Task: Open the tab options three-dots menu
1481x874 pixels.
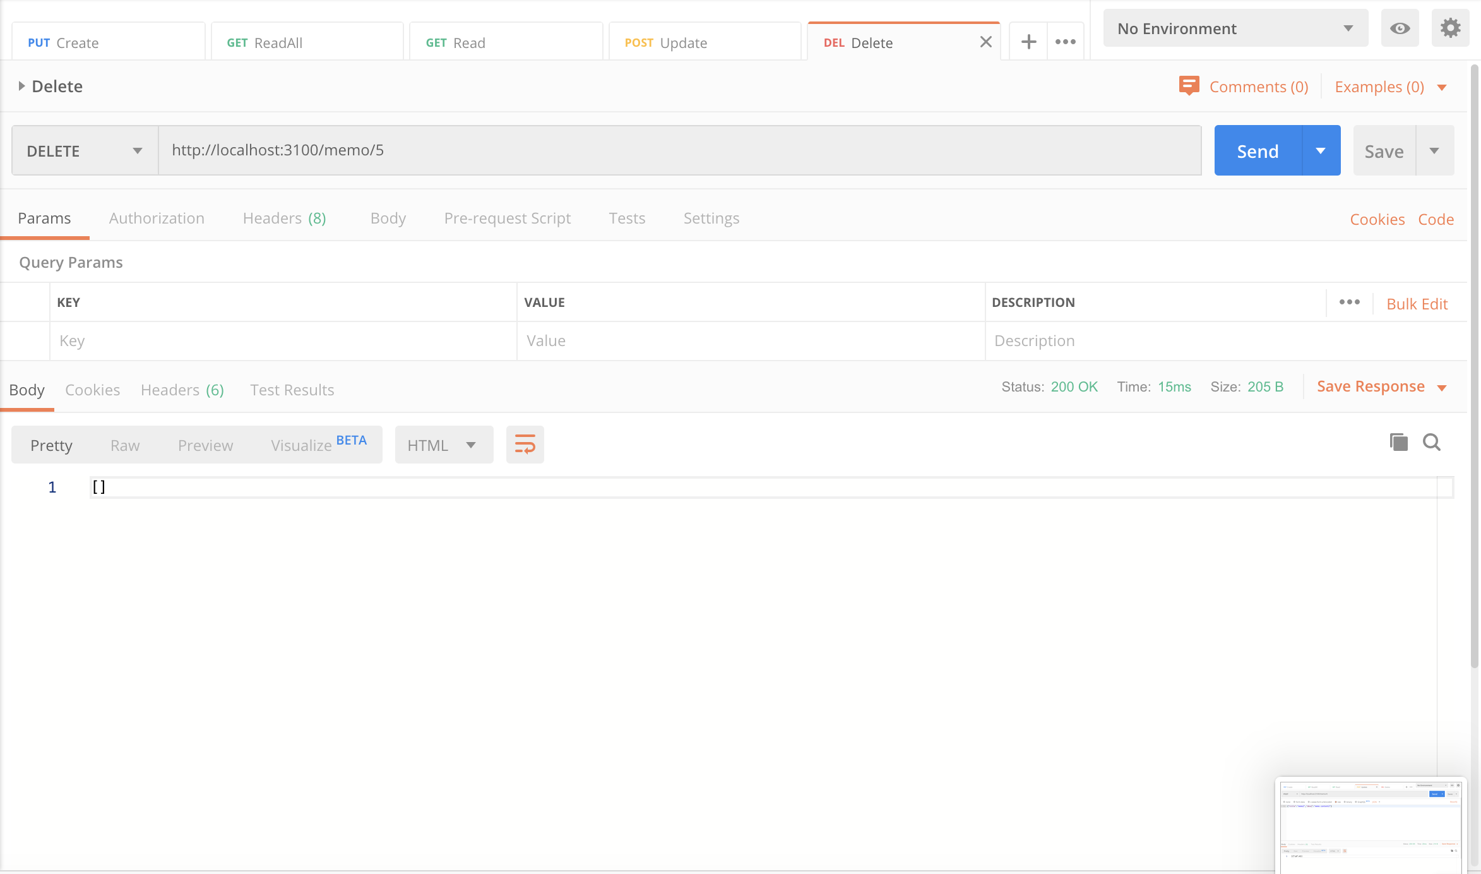Action: coord(1066,42)
